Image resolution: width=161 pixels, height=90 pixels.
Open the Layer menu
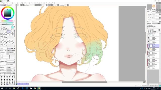(x=21, y=3)
